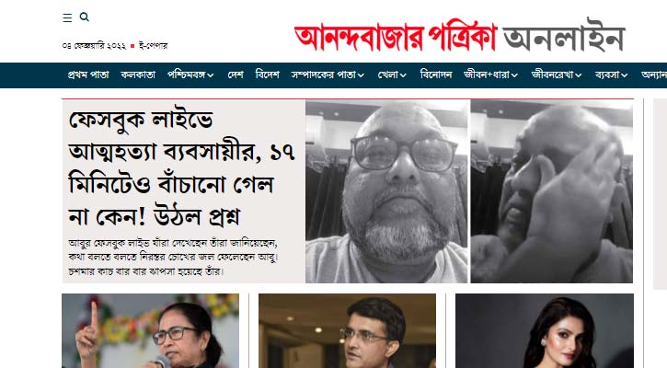Expand the ব্যবসা dropdown
Screen dimensions: 667x368
[611, 75]
